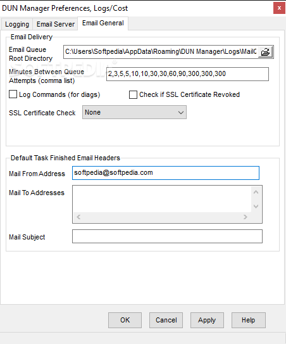Screen dimensions: 286x344
Task: Close the DUN Manager Preferences window
Action: [279, 8]
